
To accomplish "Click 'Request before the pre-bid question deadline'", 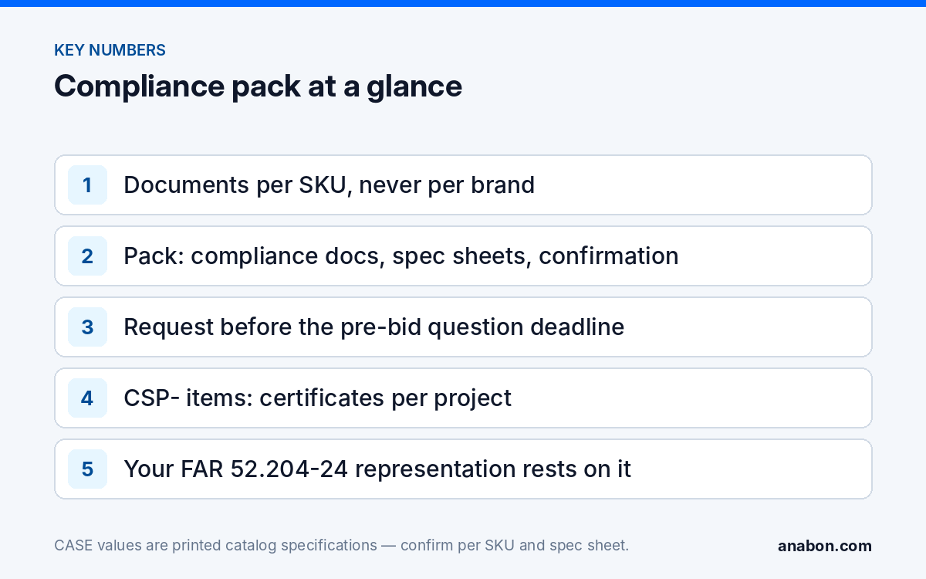I will coord(373,327).
